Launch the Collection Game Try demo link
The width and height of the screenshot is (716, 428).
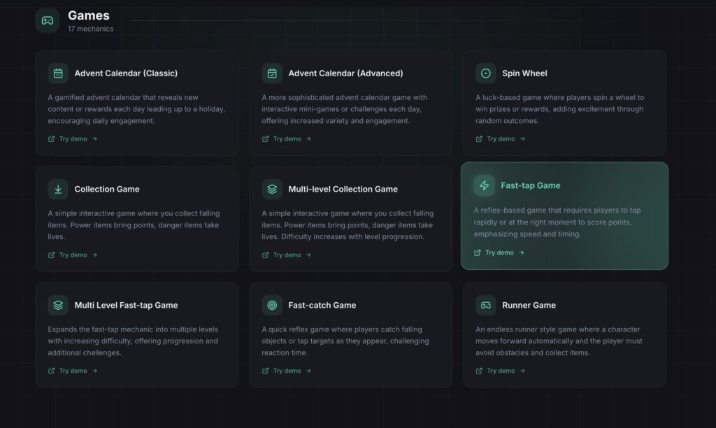73,255
